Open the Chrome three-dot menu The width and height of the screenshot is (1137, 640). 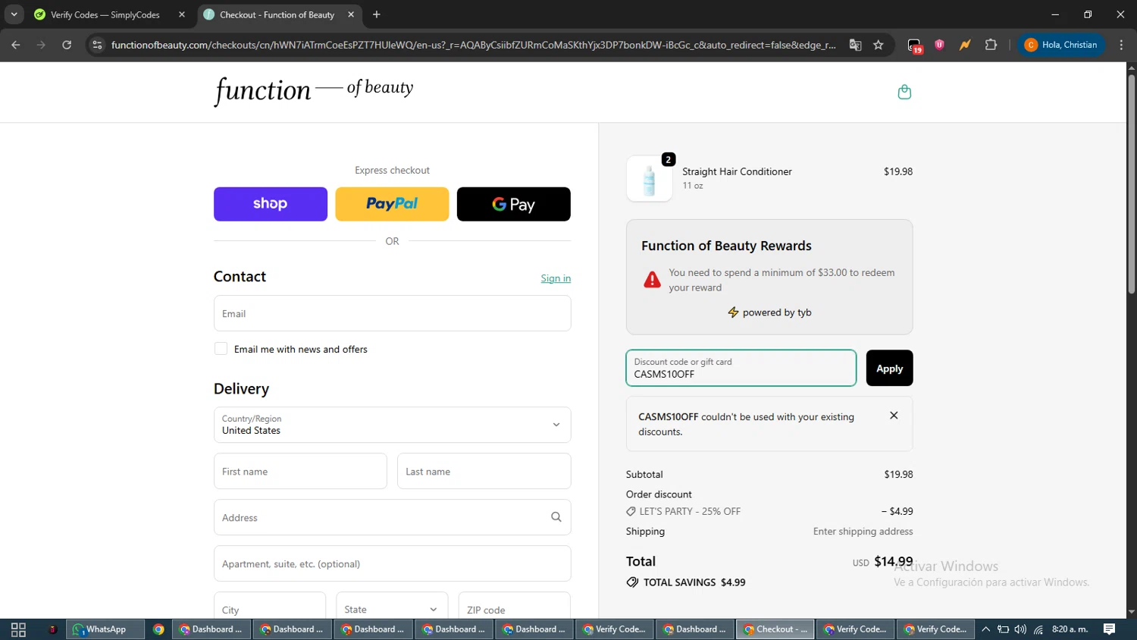click(x=1121, y=45)
